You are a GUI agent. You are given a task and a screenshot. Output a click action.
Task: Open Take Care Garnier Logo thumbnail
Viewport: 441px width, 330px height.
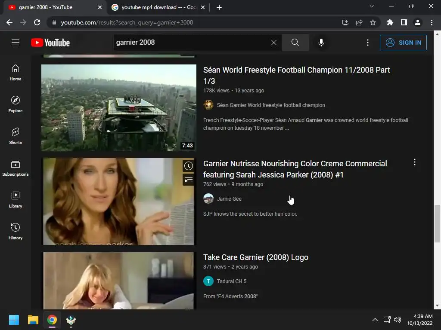(119, 280)
